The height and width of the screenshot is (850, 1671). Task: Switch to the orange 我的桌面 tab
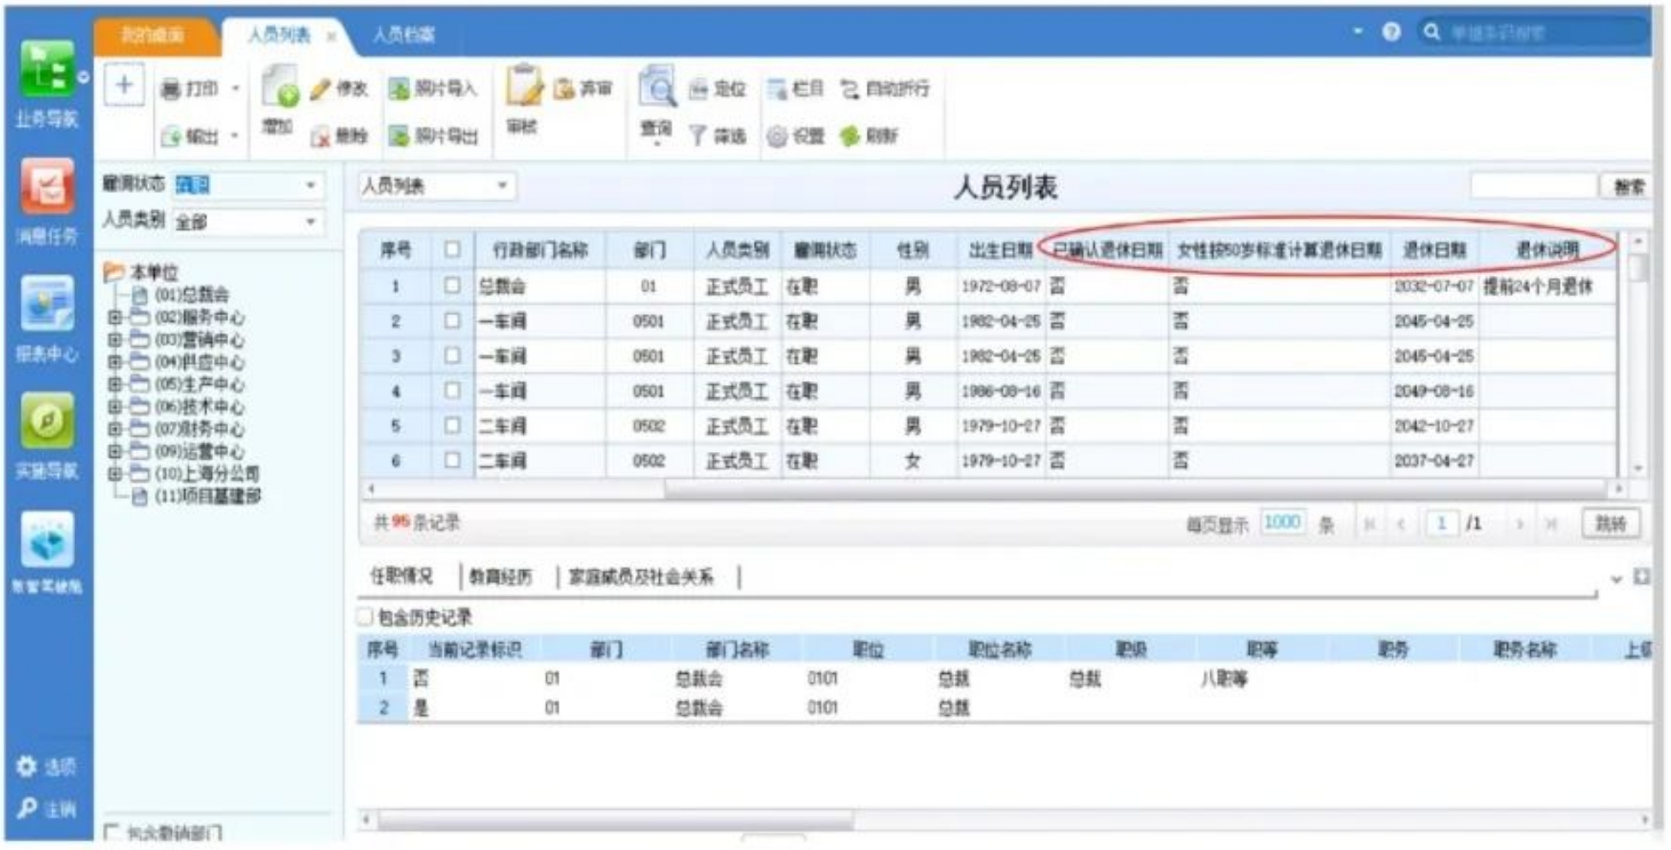click(x=152, y=35)
